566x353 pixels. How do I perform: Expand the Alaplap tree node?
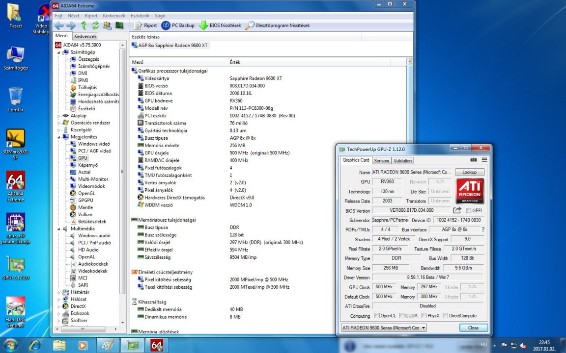59,116
